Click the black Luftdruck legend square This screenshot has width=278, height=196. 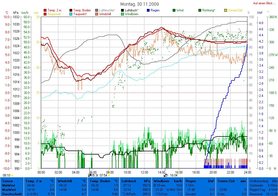122,10
